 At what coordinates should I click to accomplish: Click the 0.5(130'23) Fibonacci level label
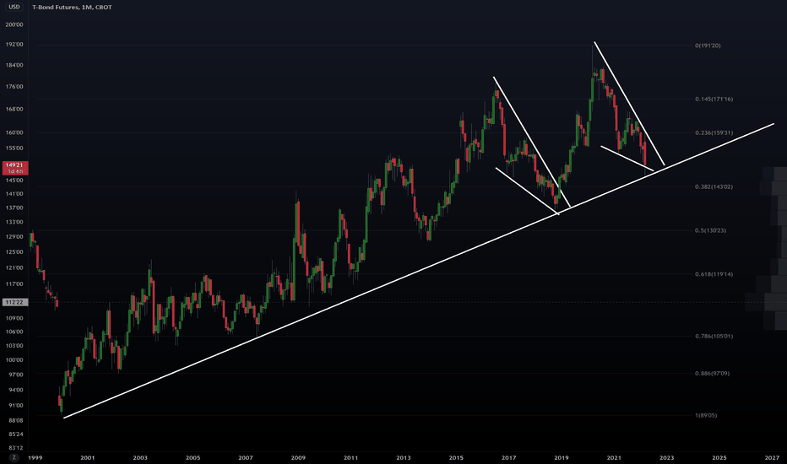pyautogui.click(x=710, y=231)
